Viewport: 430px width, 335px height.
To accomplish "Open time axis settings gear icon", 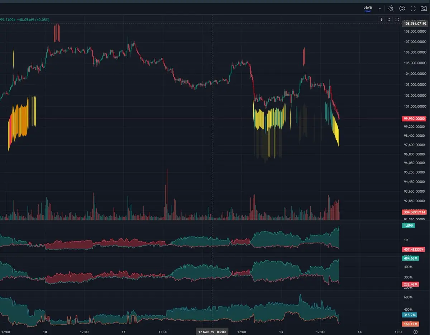I will [415, 332].
